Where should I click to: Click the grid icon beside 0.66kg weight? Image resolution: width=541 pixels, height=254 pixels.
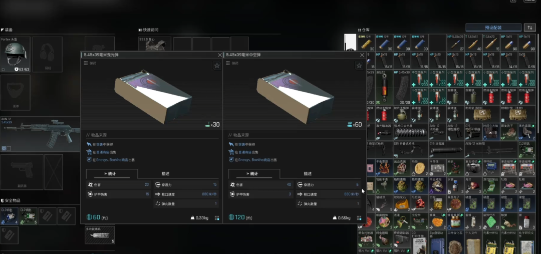tap(359, 218)
